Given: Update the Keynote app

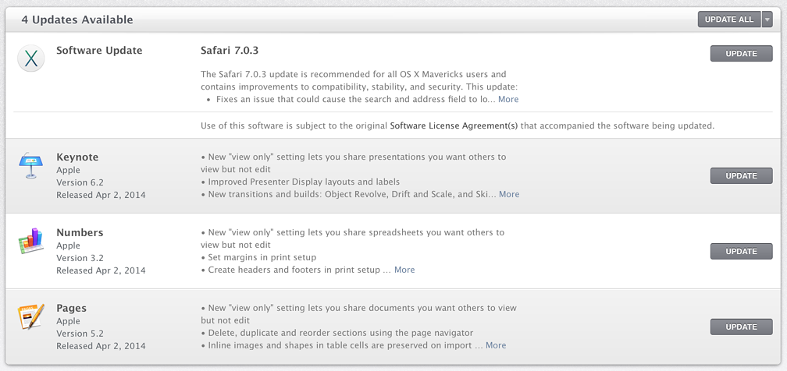Looking at the screenshot, I should click(742, 176).
